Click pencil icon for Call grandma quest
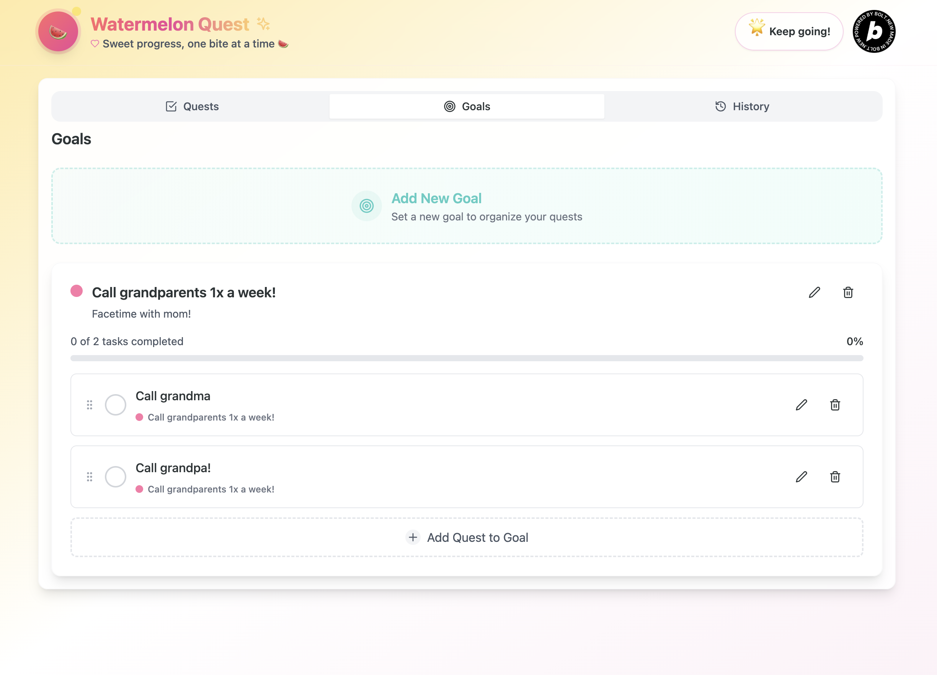Screen dimensions: 937x675 coord(801,405)
